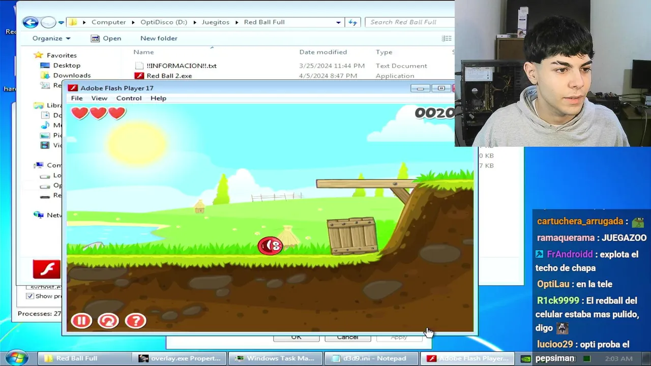Screen dimensions: 651x366
Task: Click the Downloads folder icon in sidebar
Action: [x=45, y=75]
